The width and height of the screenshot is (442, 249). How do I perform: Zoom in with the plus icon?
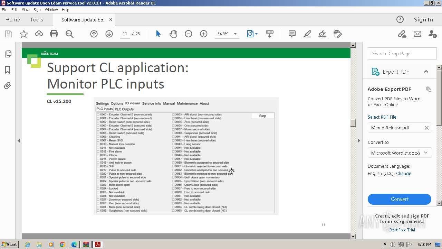(x=204, y=34)
